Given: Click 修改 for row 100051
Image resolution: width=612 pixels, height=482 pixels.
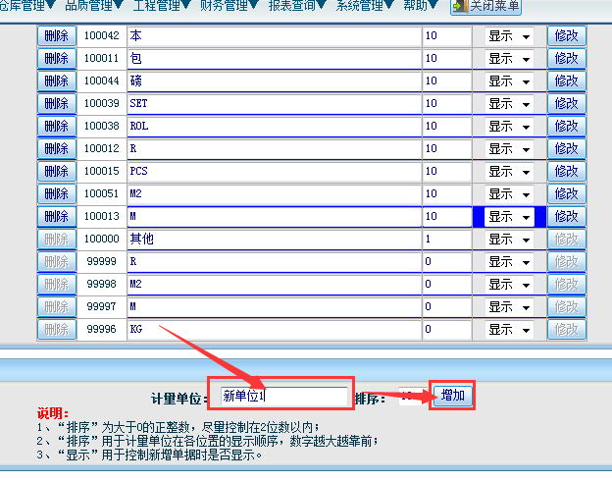Looking at the screenshot, I should coord(566,194).
